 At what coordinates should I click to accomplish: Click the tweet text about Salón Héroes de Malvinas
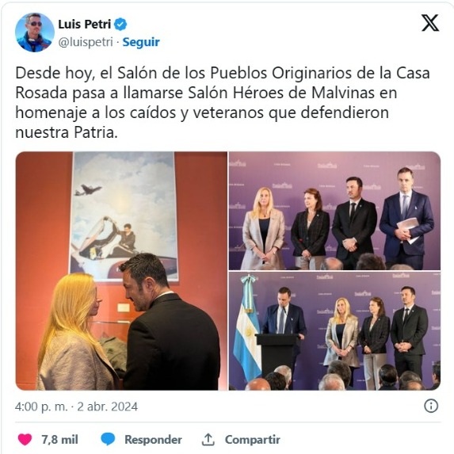[223, 102]
